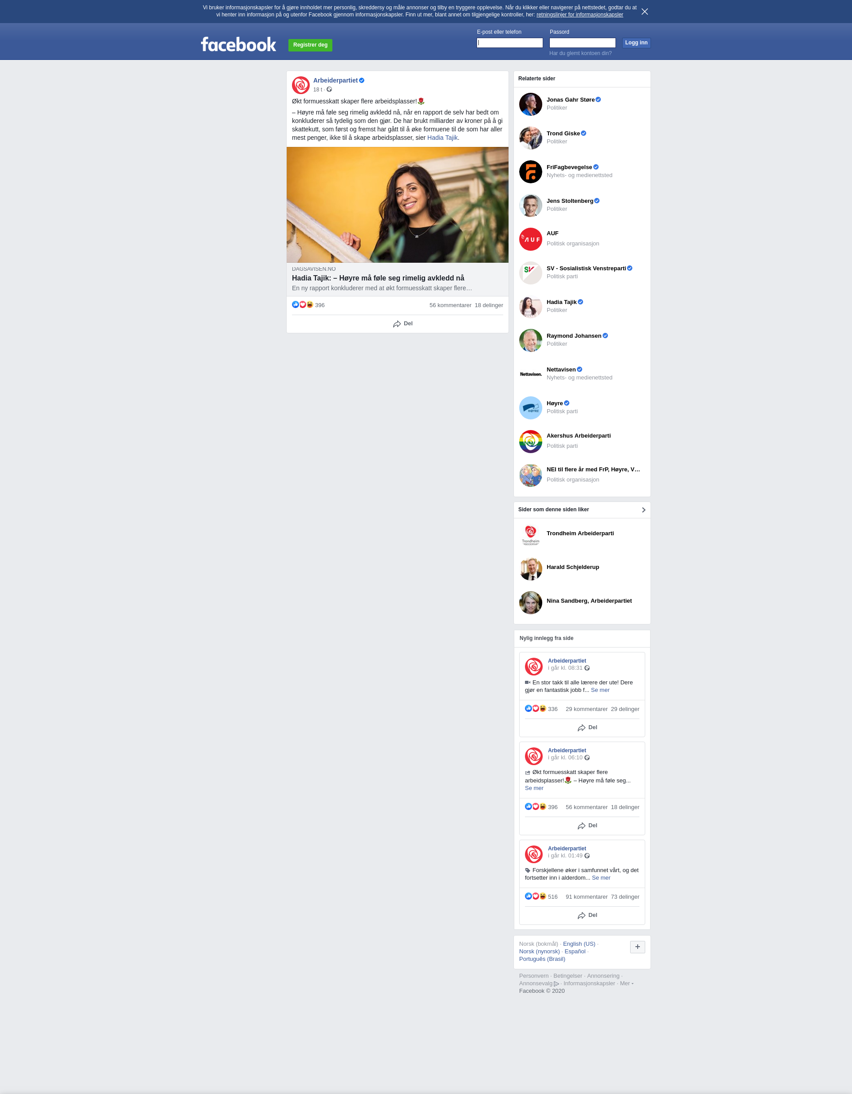
Task: Share the main post with Del
Action: point(403,324)
